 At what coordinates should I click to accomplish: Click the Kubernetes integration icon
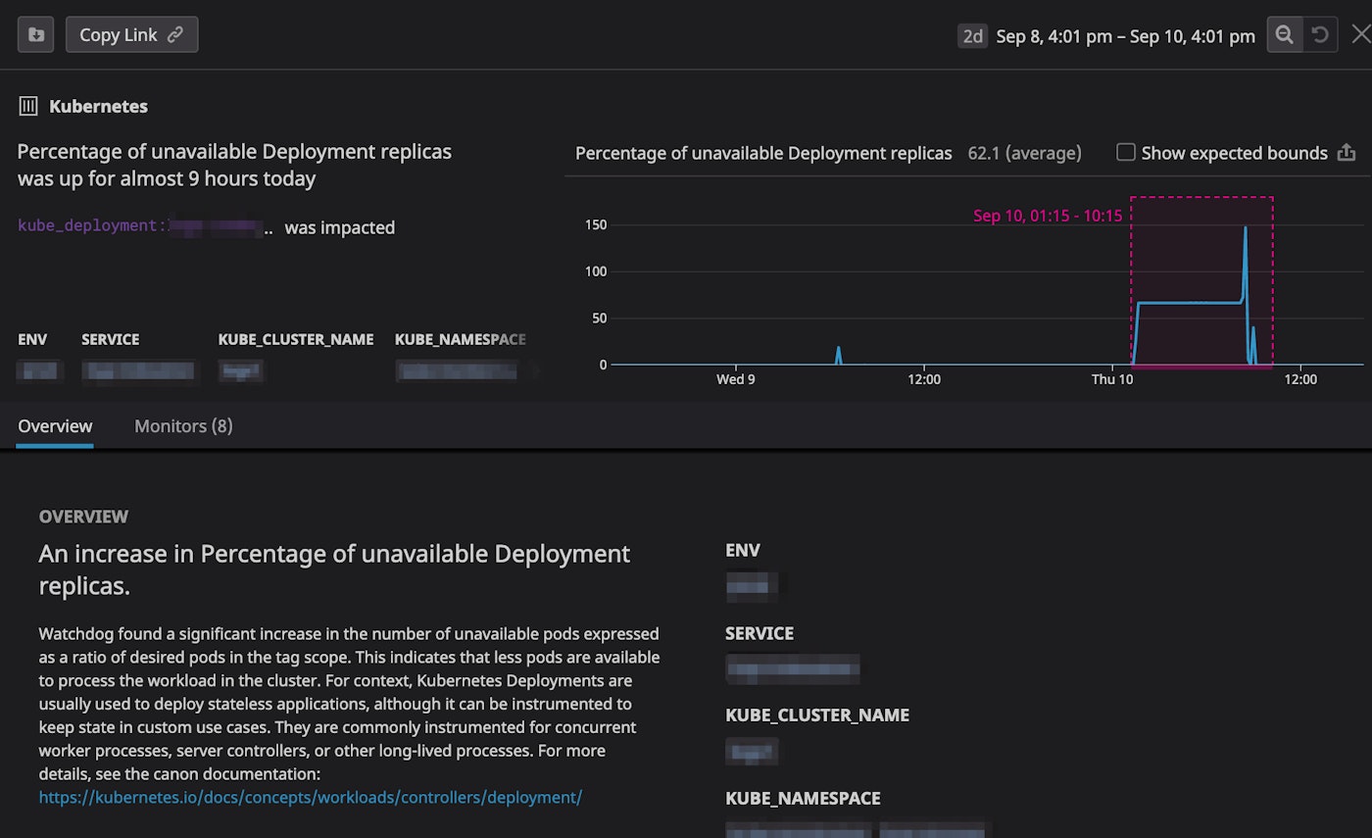(x=29, y=106)
